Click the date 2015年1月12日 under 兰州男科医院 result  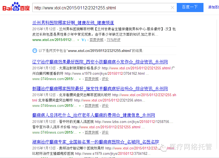(44, 29)
